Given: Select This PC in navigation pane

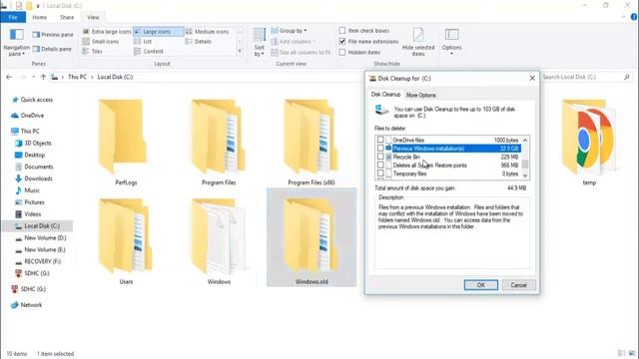Looking at the screenshot, I should pyautogui.click(x=25, y=131).
